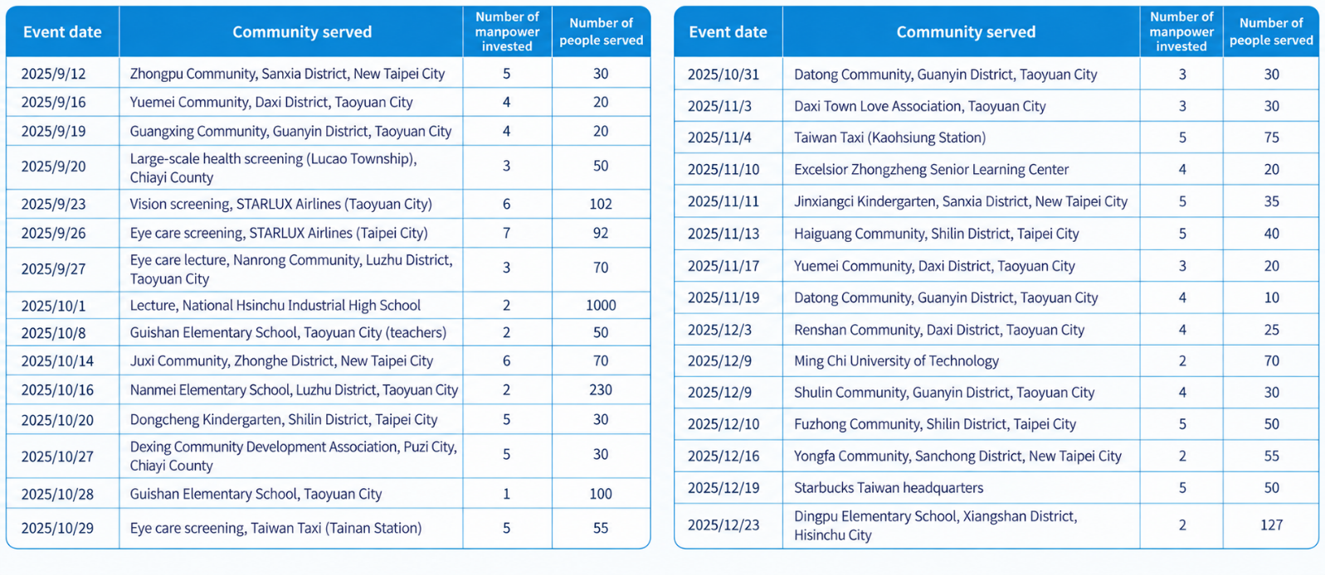The image size is (1325, 575).
Task: Select the 2025/12/19 date cell
Action: pos(723,489)
